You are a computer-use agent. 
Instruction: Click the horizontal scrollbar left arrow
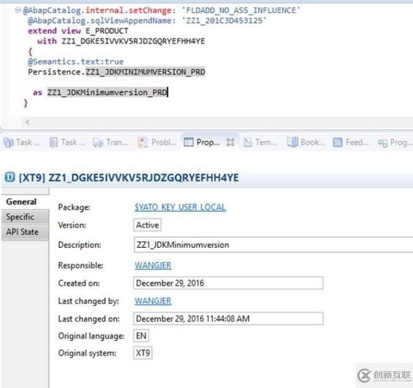pos(27,122)
